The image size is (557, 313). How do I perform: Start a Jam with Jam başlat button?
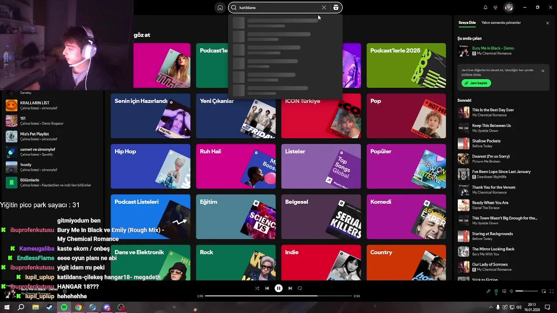[x=476, y=83]
